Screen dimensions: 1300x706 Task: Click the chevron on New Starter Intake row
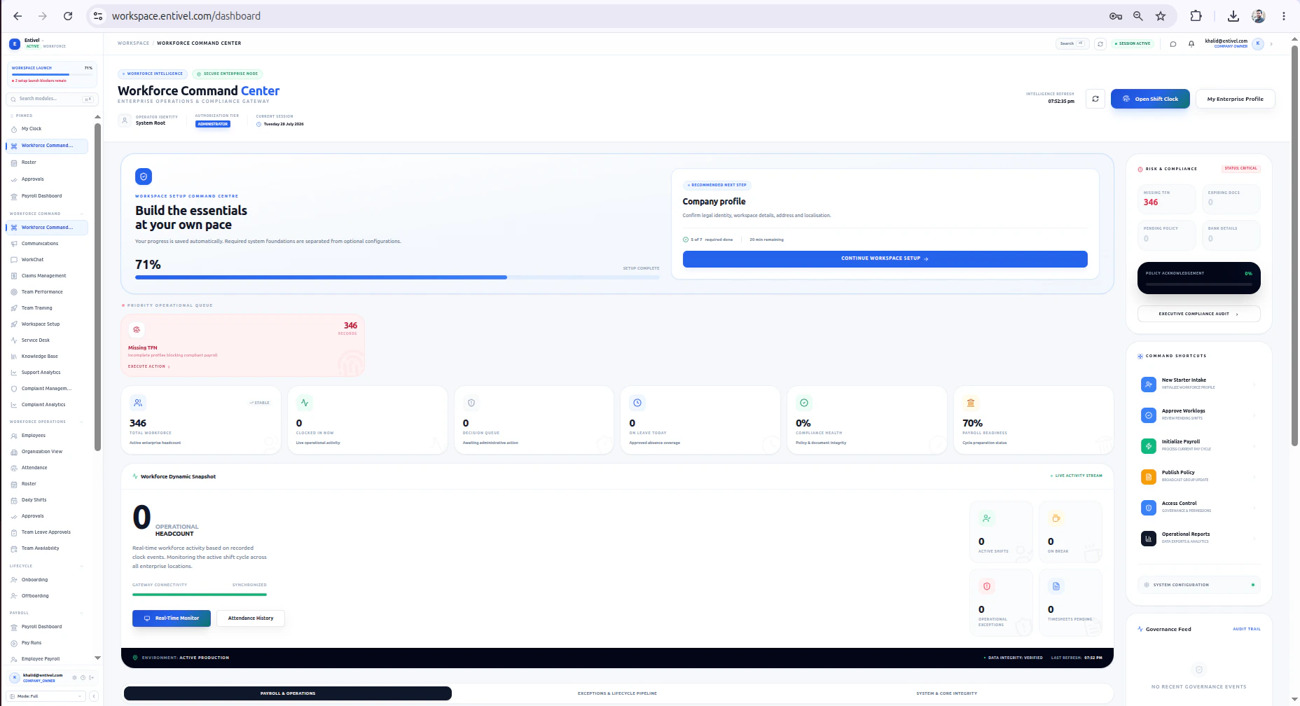coord(1254,384)
